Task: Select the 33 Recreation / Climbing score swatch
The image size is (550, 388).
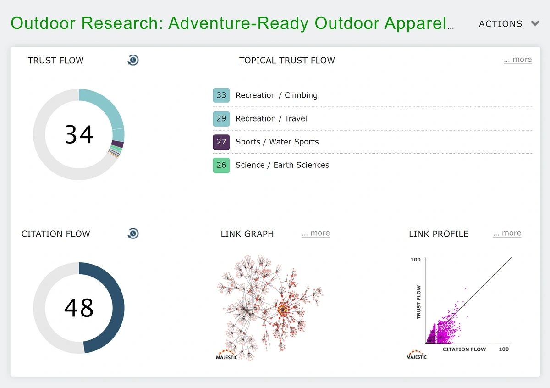Action: pyautogui.click(x=221, y=95)
